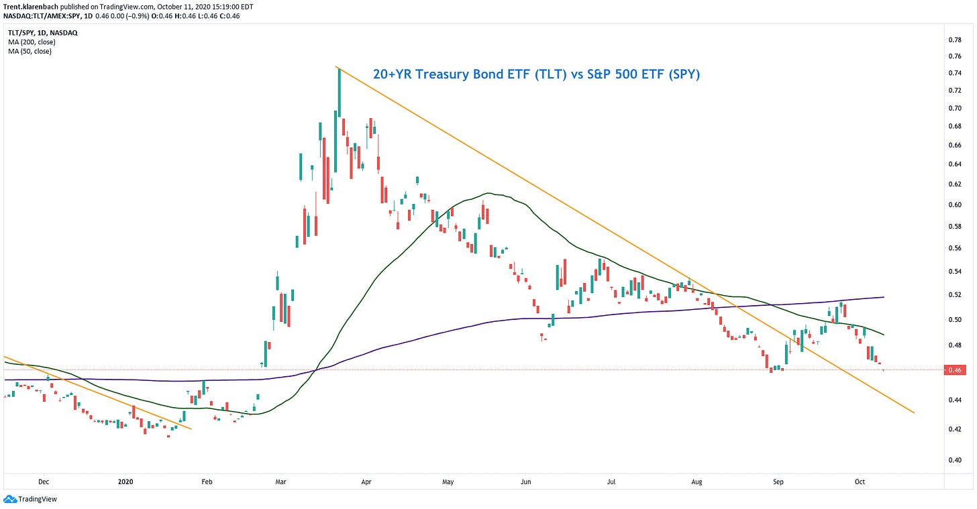Click the 0.42 price axis label
The width and height of the screenshot is (977, 509).
[956, 429]
